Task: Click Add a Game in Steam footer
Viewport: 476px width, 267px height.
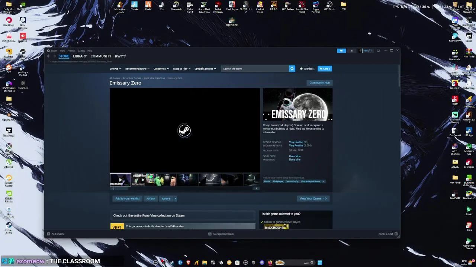Action: [x=56, y=234]
